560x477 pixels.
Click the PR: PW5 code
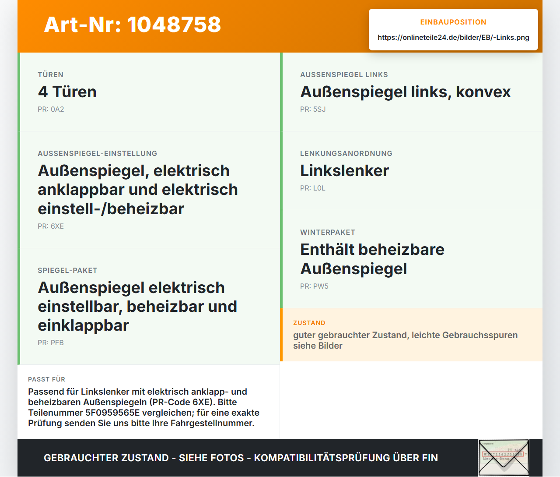tap(314, 286)
